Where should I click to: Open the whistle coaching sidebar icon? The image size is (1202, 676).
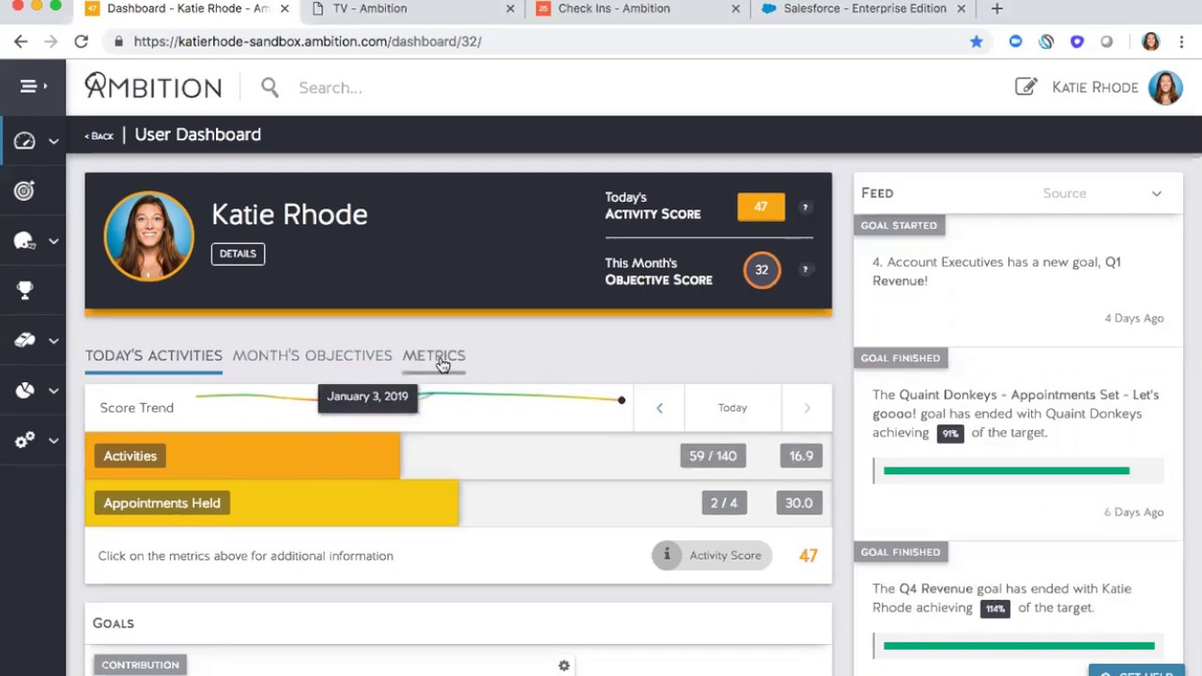[x=24, y=341]
